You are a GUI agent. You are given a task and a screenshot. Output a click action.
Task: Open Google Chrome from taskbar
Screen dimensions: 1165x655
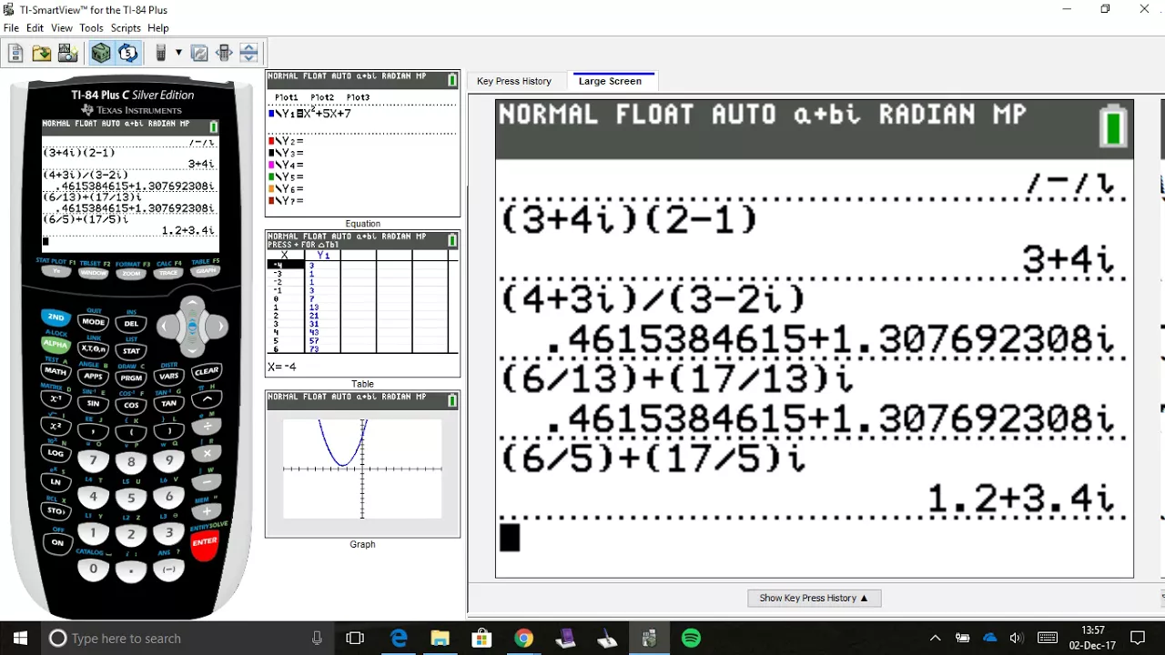point(523,639)
